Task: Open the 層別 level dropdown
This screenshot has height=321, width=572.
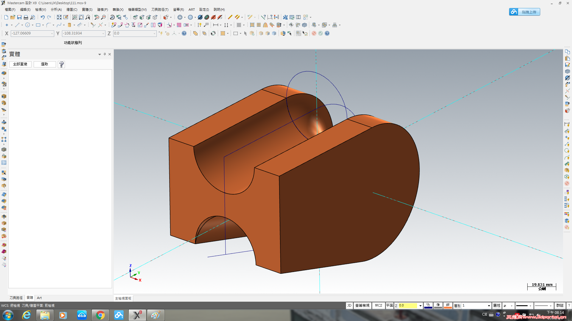Action: pyautogui.click(x=489, y=306)
